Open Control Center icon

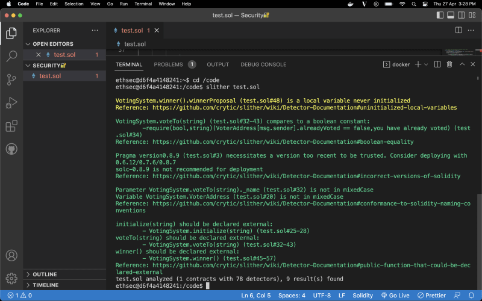point(425,4)
